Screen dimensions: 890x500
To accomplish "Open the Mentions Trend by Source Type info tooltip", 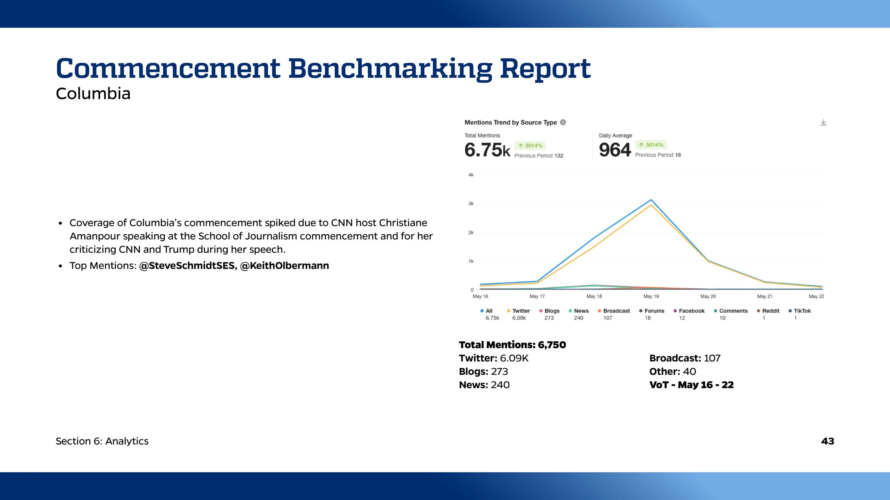I will point(563,122).
